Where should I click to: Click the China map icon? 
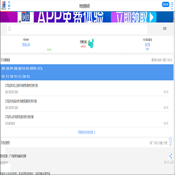click(x=91, y=44)
